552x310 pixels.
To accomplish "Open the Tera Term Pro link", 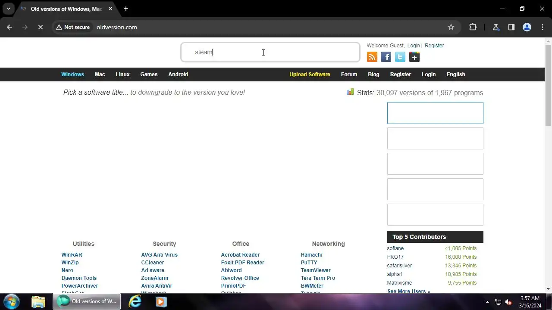I will point(318,278).
